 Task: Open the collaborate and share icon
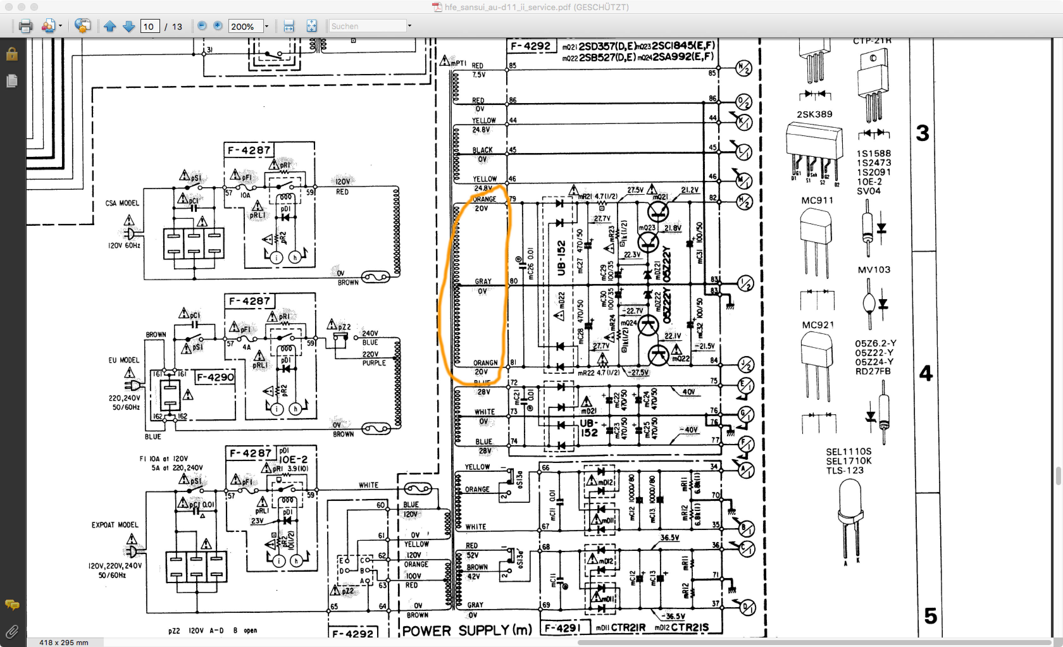pyautogui.click(x=48, y=26)
